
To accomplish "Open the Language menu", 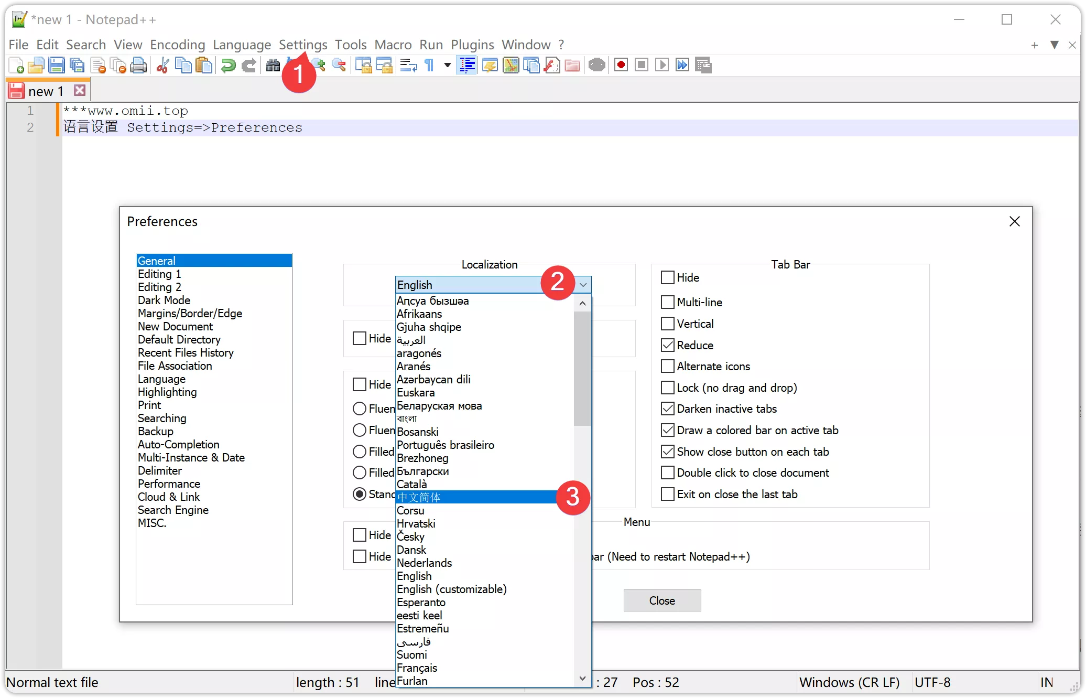I will pos(242,45).
